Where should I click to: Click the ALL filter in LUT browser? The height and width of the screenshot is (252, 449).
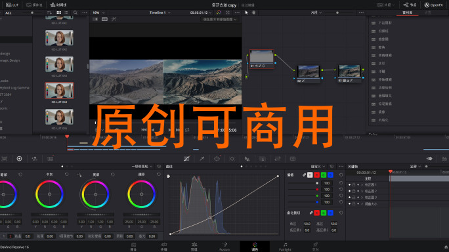[x=9, y=13]
